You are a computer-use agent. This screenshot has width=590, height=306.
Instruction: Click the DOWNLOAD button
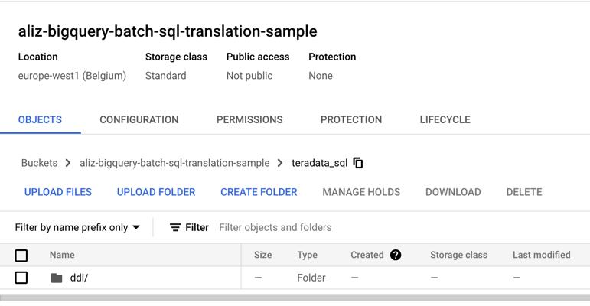point(453,192)
